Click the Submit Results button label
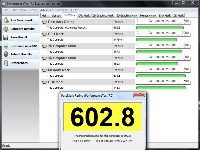This screenshot has width=200, height=150. [21, 54]
